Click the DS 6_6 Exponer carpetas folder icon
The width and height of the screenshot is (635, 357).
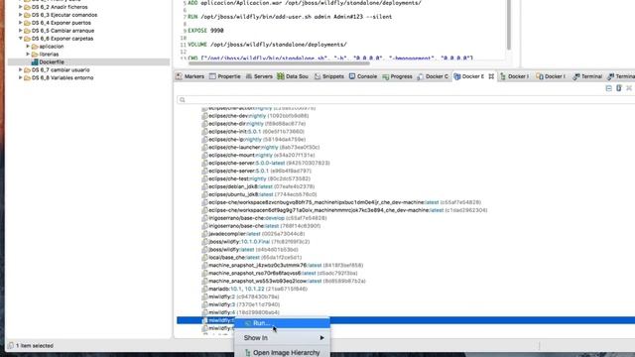click(x=27, y=39)
